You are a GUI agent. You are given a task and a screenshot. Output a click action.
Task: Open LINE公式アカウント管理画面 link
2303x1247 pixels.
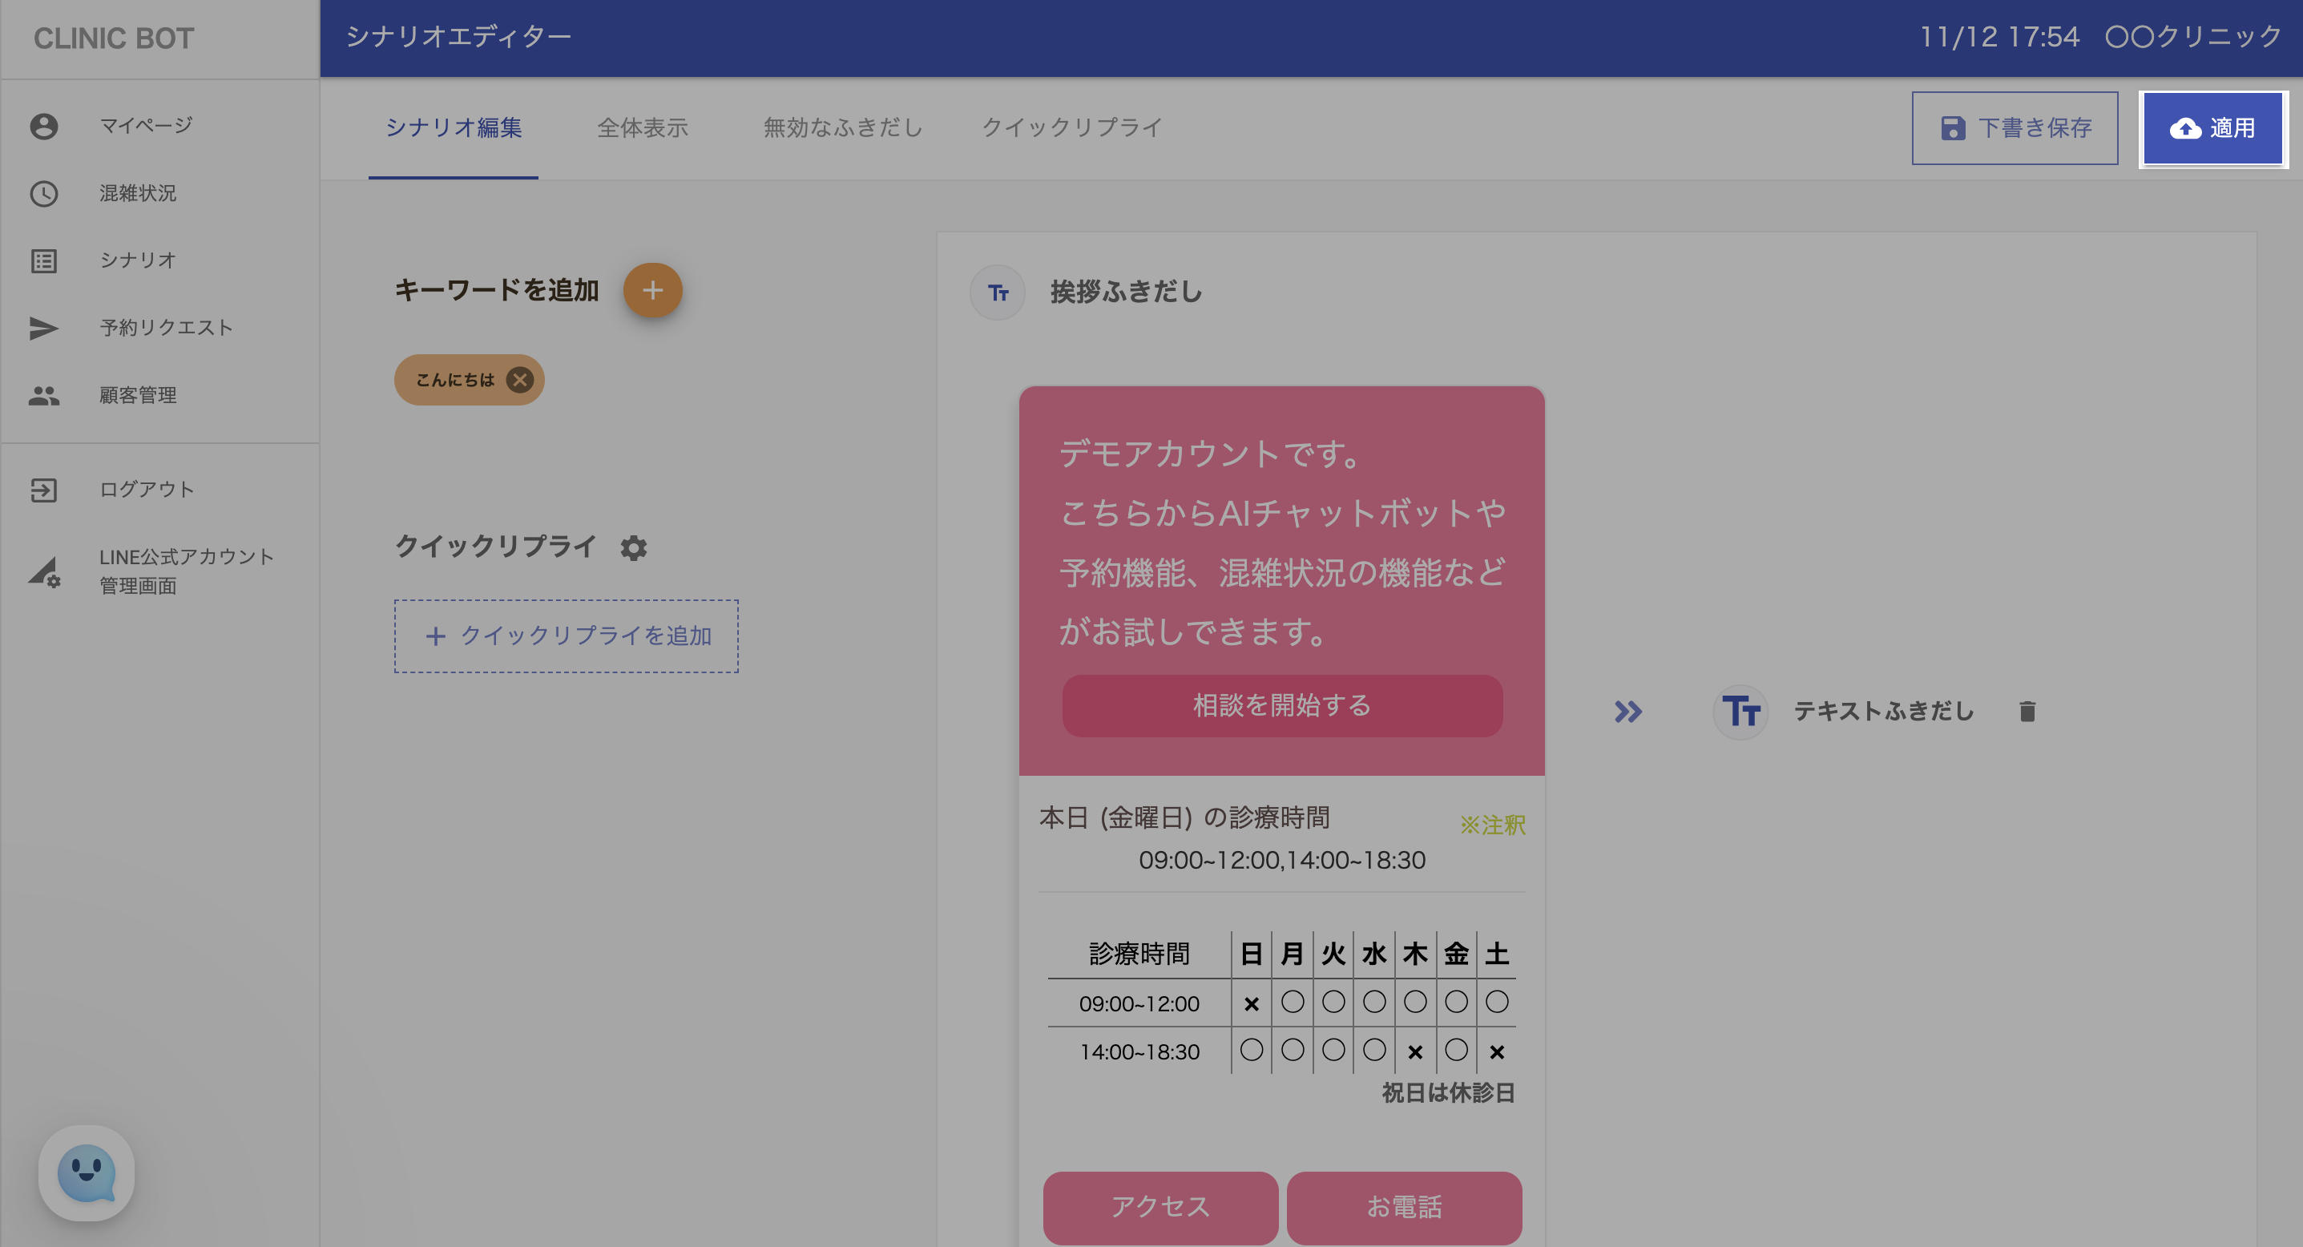coord(186,571)
